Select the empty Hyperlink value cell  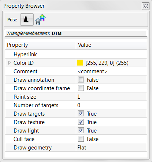(x=111, y=54)
